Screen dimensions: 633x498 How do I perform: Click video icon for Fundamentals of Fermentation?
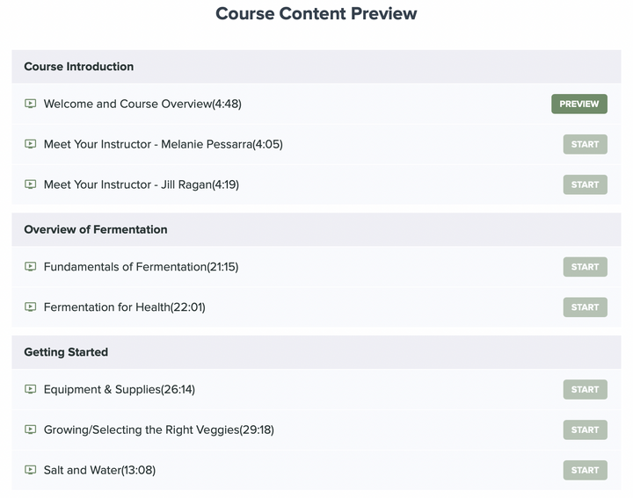point(30,266)
